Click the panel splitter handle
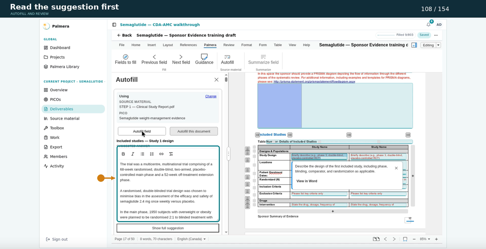The width and height of the screenshot is (486, 249). point(228,154)
